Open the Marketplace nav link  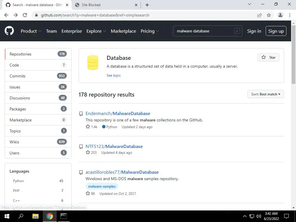[x=123, y=31]
